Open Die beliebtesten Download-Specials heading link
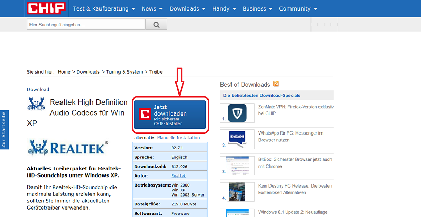421x217 pixels. 262,95
